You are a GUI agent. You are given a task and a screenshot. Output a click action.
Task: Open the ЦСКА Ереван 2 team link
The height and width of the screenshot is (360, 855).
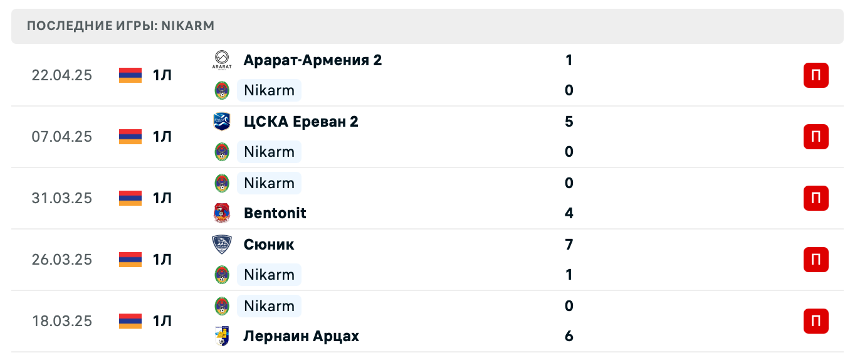(301, 122)
